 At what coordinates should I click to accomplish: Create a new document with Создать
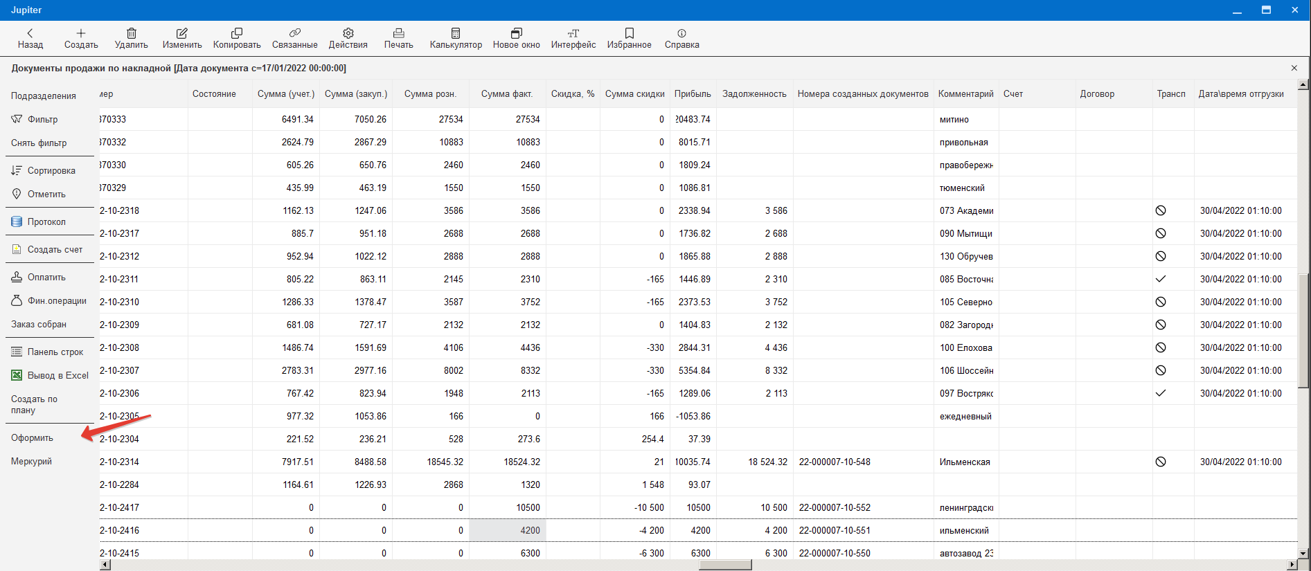click(81, 39)
